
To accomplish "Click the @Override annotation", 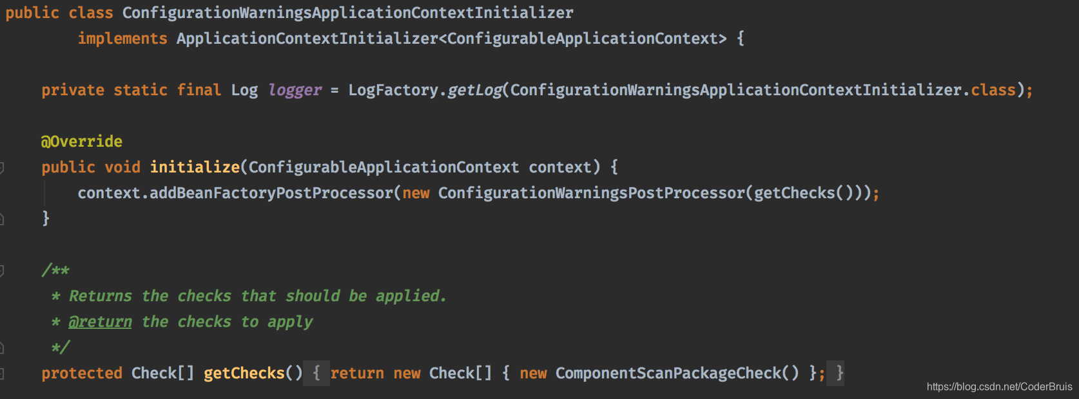I will [x=82, y=142].
